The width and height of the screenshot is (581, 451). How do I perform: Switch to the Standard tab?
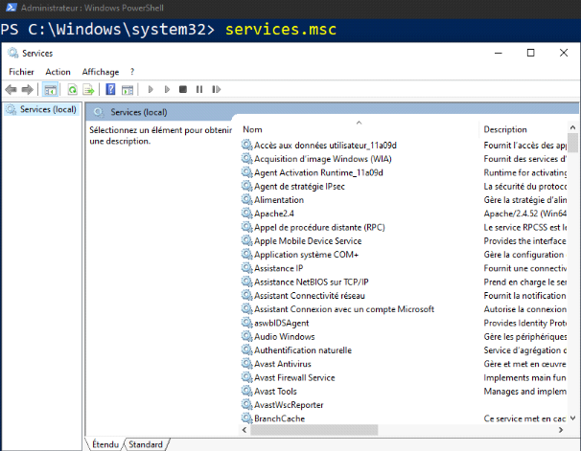click(x=146, y=444)
